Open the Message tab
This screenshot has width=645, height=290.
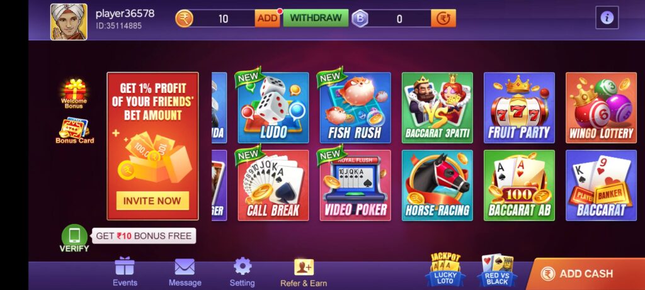point(185,272)
